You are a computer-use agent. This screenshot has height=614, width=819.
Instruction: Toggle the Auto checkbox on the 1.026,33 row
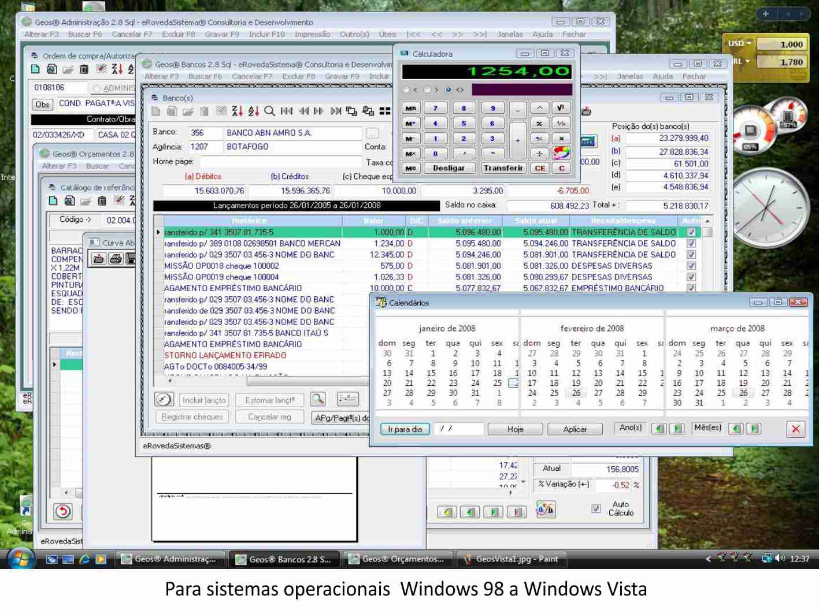click(691, 277)
